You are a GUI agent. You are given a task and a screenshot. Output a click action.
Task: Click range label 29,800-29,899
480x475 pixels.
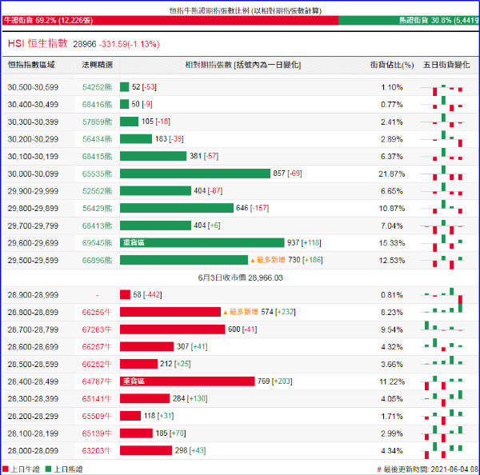point(33,209)
